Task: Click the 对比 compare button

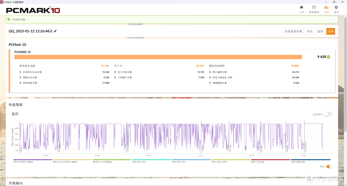Action: pos(310,31)
